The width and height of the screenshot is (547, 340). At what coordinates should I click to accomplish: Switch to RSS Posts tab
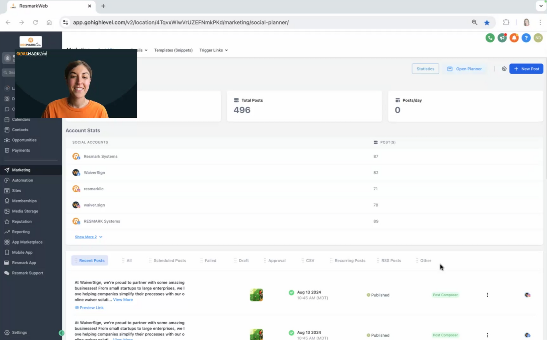(x=389, y=260)
